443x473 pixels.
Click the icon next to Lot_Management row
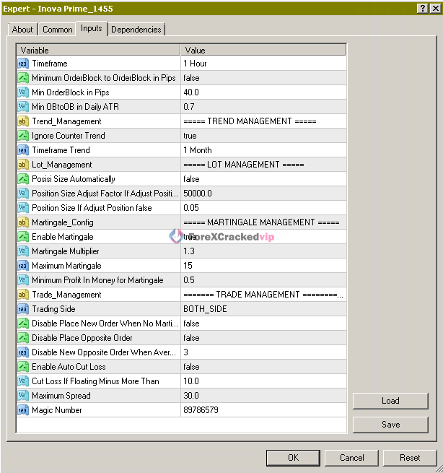[22, 165]
